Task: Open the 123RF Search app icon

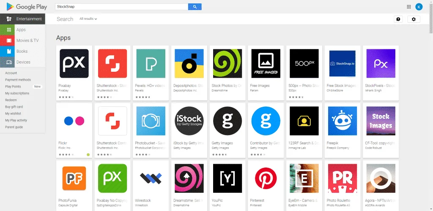Action: (x=304, y=121)
